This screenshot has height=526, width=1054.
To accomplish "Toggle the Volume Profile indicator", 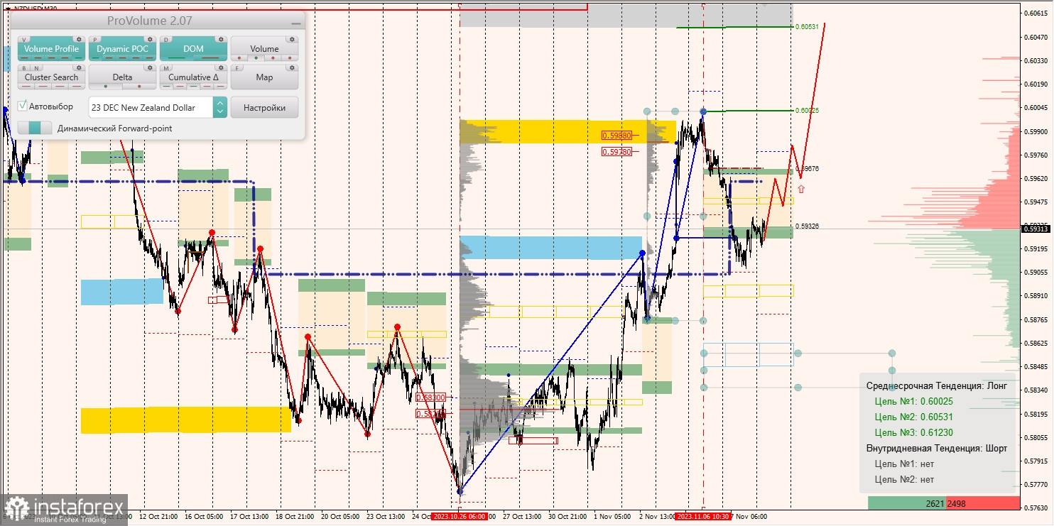I will pos(51,49).
